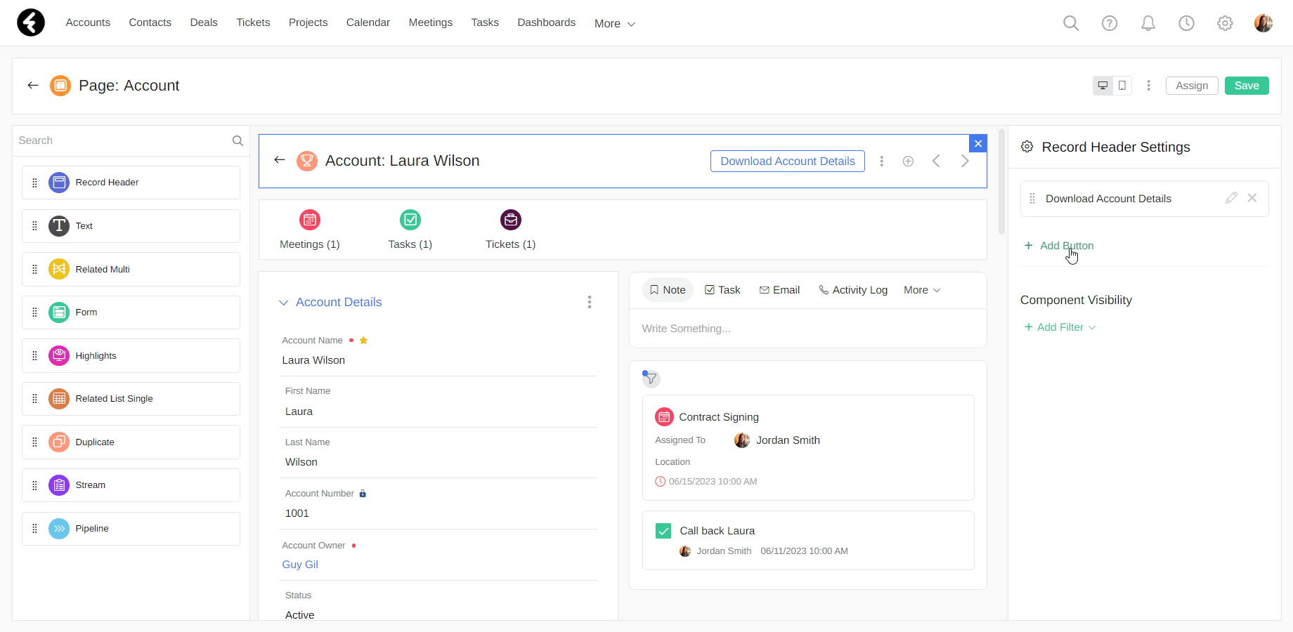Open the Calendar menu
This screenshot has height=632, width=1293.
click(x=368, y=22)
